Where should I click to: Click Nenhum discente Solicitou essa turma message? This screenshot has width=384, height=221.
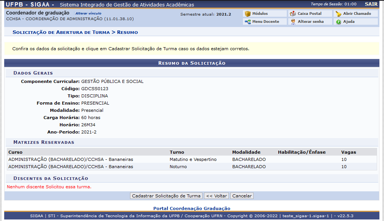pos(49,187)
